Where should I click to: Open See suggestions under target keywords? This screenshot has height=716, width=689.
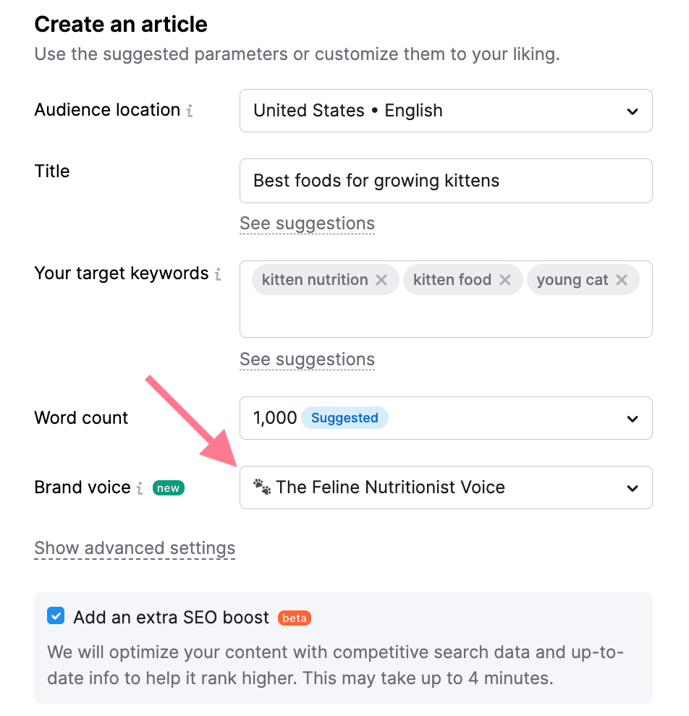click(307, 359)
